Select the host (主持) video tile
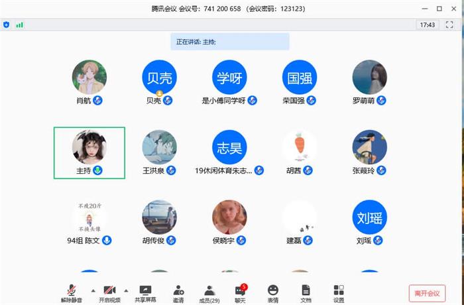Image resolution: width=464 pixels, height=305 pixels. [x=89, y=152]
